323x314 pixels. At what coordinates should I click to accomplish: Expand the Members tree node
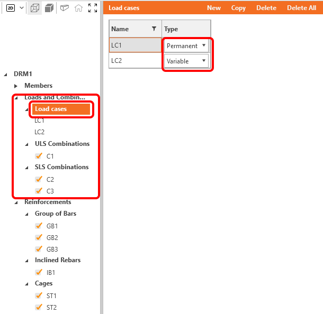[16, 86]
